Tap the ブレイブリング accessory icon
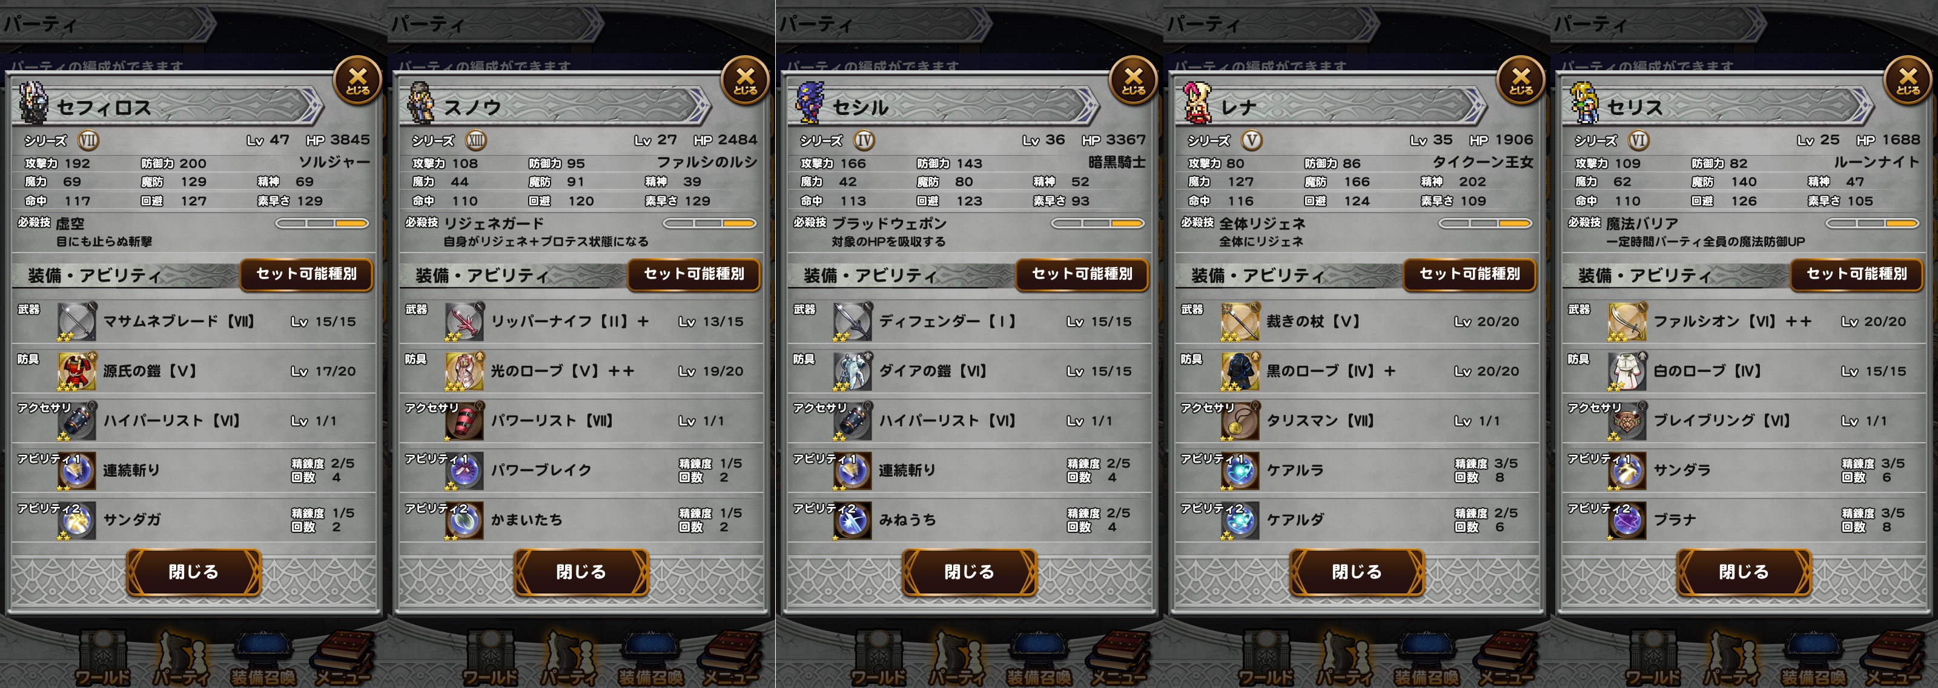This screenshot has height=688, width=1938. [1627, 421]
